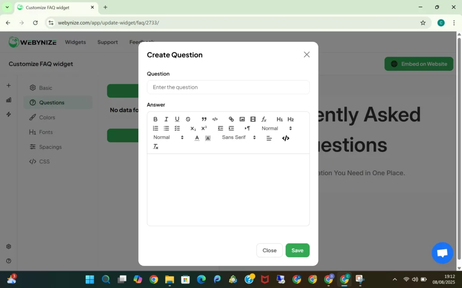Apply superscript formatting
Viewport: 462px width, 288px height.
point(204,128)
